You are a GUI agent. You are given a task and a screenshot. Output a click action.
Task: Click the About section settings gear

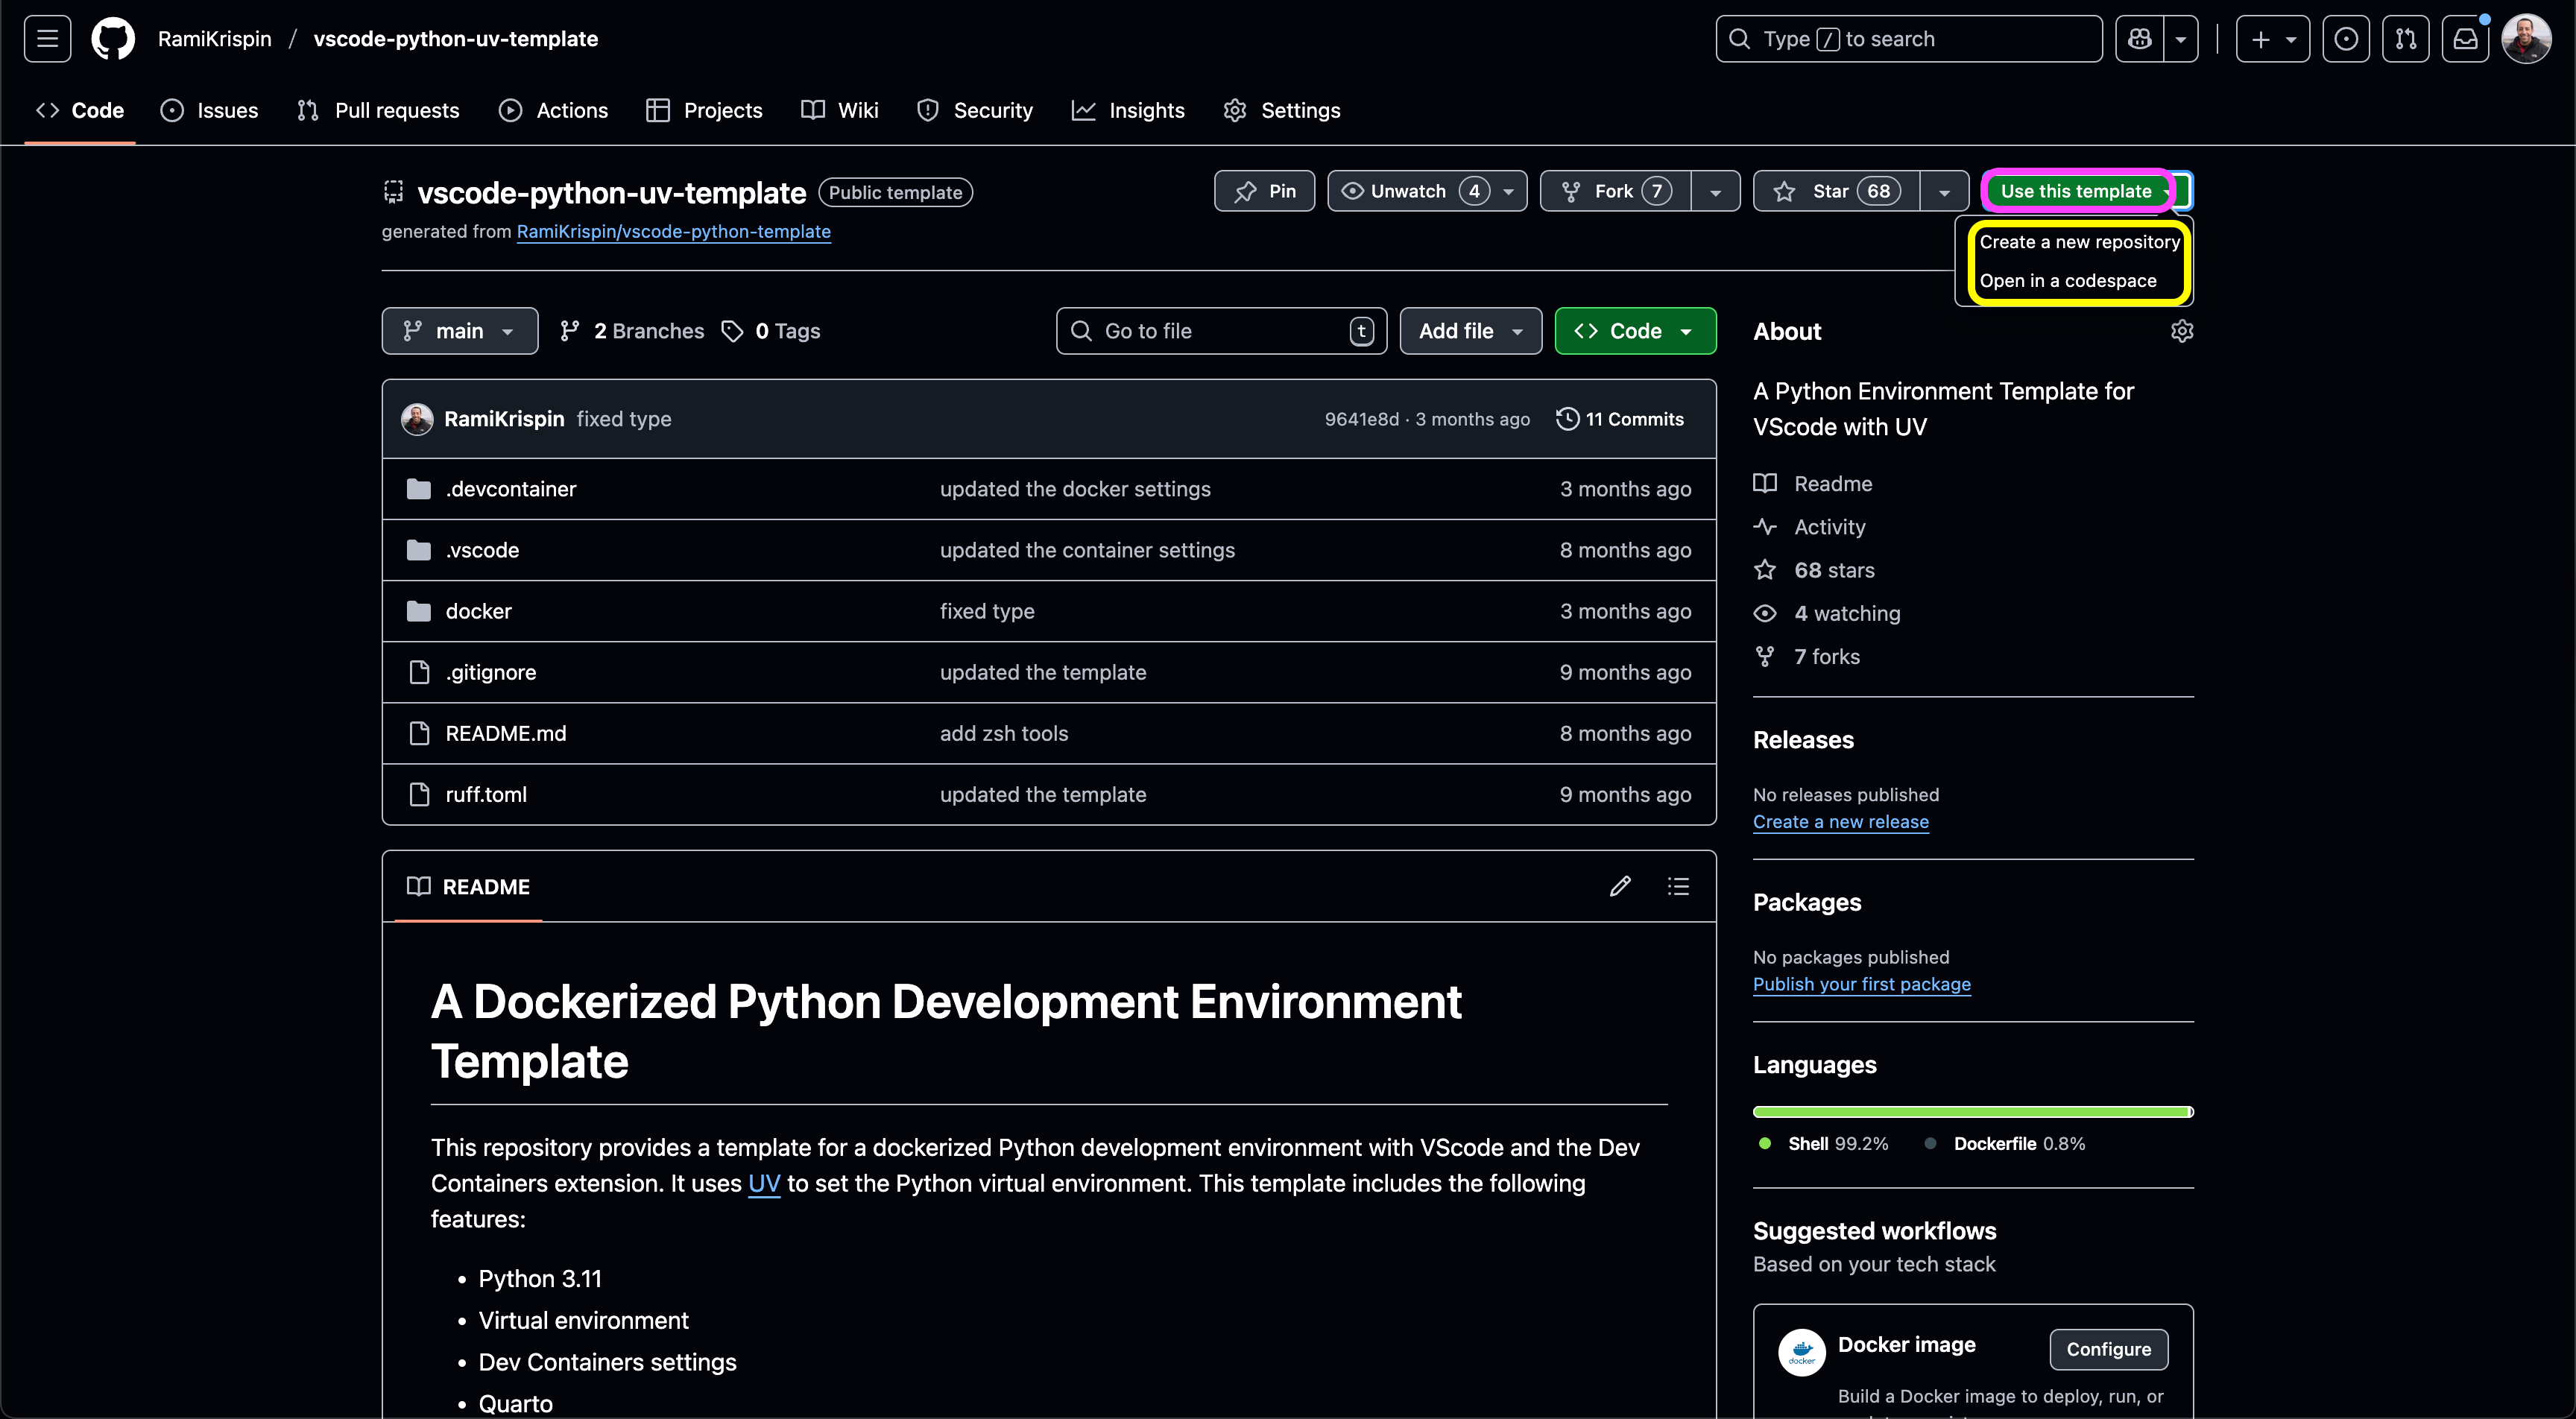(x=2182, y=331)
